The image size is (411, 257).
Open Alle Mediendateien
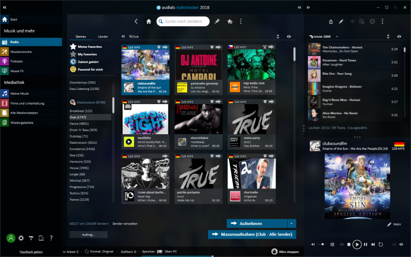[31, 113]
